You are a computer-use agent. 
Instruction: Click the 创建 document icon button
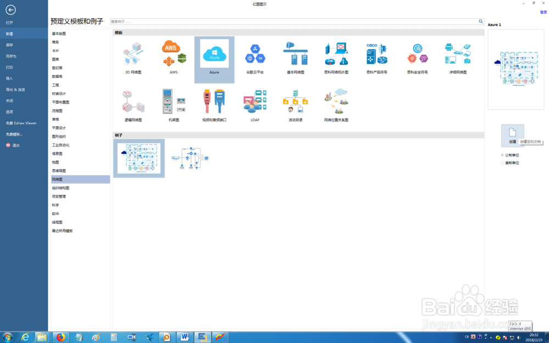point(513,135)
